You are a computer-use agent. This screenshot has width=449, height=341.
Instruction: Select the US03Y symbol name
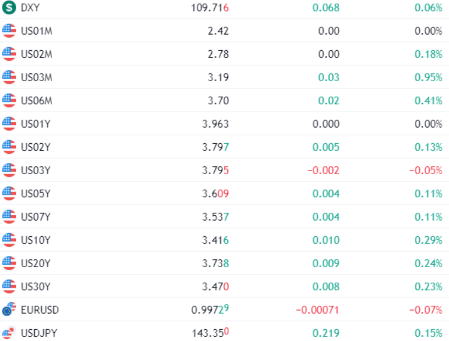pyautogui.click(x=35, y=170)
